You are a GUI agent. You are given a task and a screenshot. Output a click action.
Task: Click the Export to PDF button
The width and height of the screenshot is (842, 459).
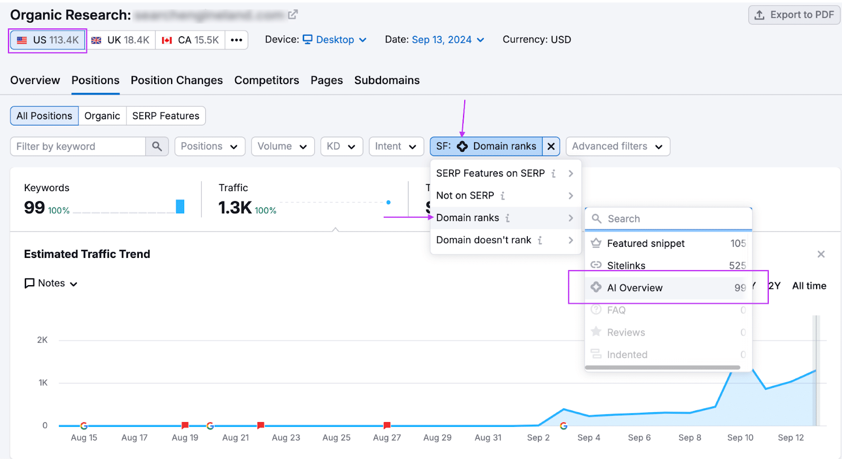pos(794,15)
